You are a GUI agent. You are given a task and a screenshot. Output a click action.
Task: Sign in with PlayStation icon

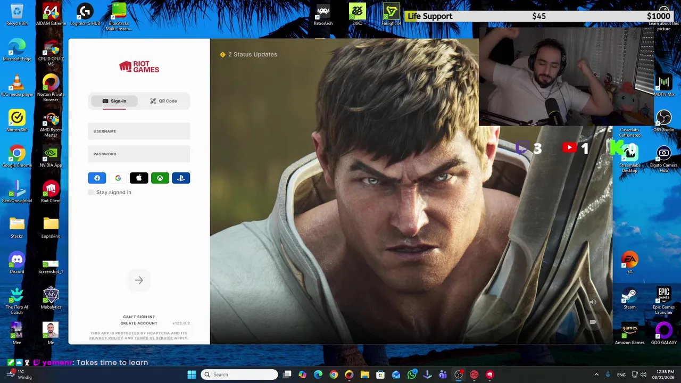(181, 178)
